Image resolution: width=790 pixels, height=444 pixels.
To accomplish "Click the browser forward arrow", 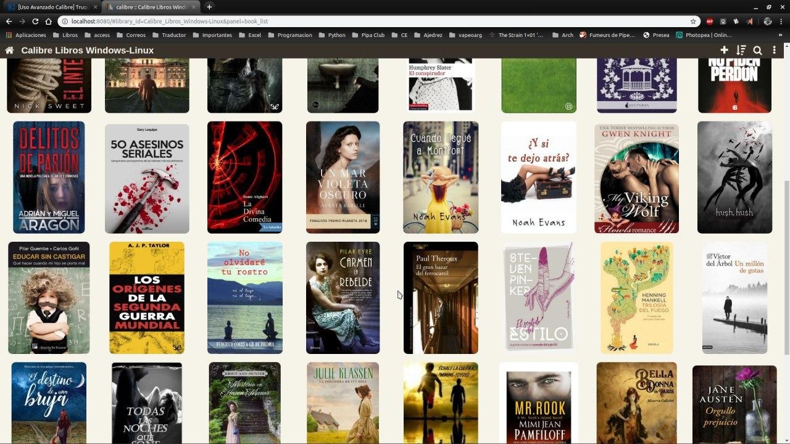I will coord(22,21).
